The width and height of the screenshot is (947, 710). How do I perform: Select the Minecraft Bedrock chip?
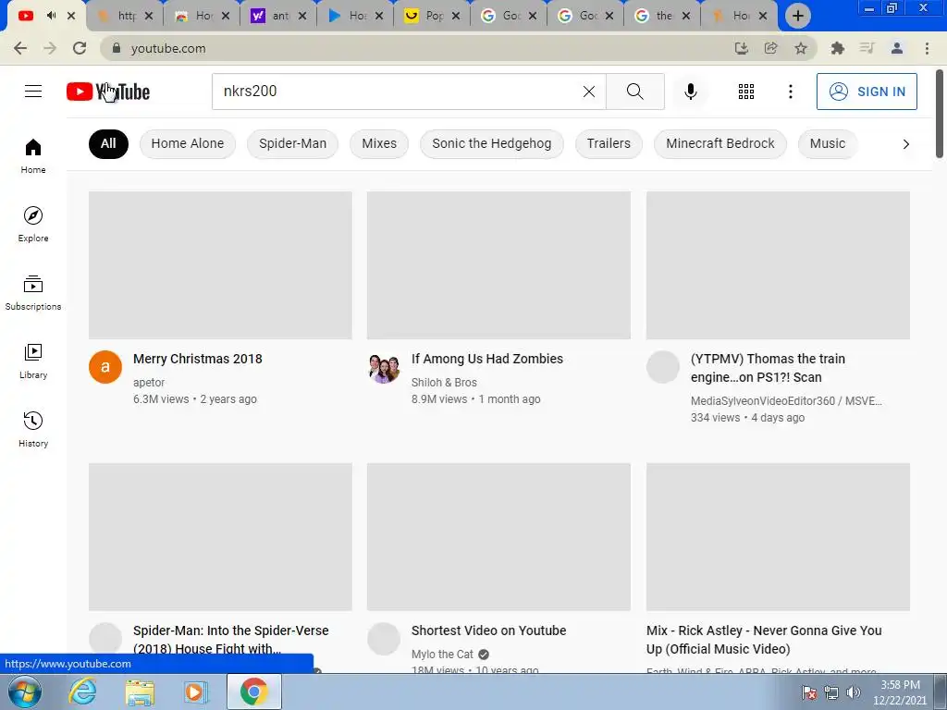(x=719, y=143)
